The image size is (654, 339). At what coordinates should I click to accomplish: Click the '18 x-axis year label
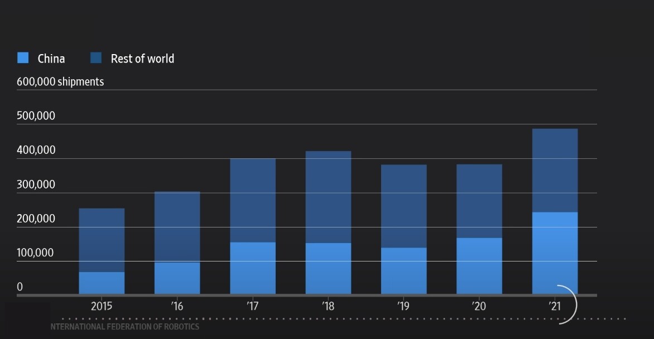[x=328, y=306]
